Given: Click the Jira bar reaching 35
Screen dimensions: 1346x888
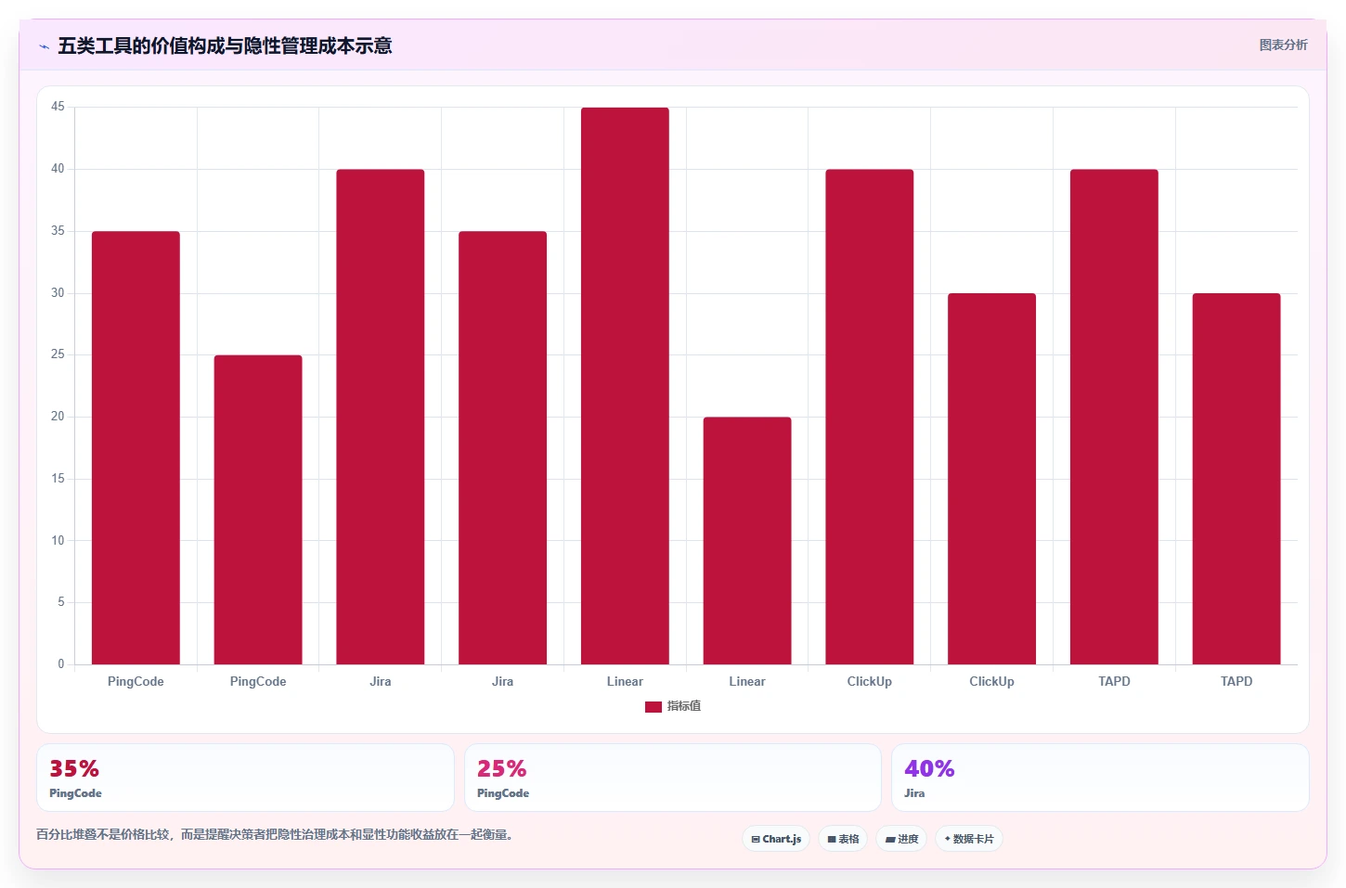Looking at the screenshot, I should tap(502, 448).
